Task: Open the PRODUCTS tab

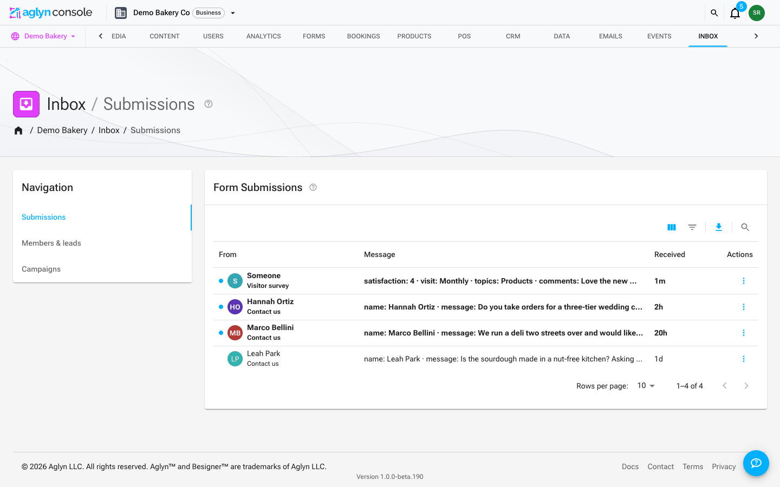Action: tap(414, 36)
